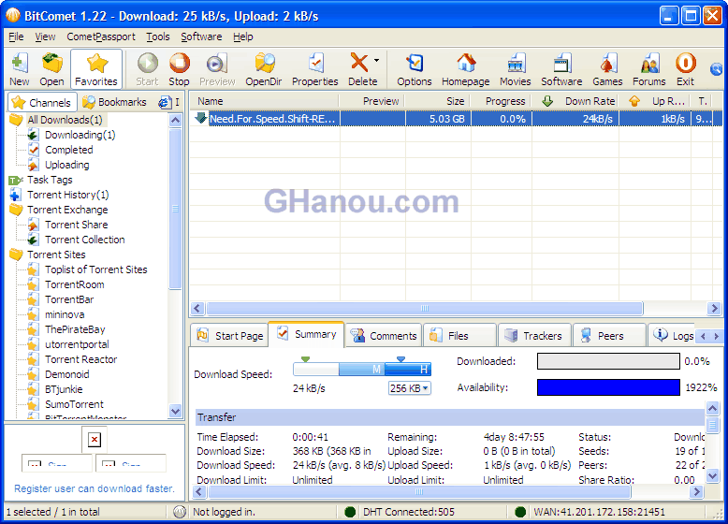Open the CometPassport menu
The height and width of the screenshot is (524, 728).
pyautogui.click(x=101, y=36)
